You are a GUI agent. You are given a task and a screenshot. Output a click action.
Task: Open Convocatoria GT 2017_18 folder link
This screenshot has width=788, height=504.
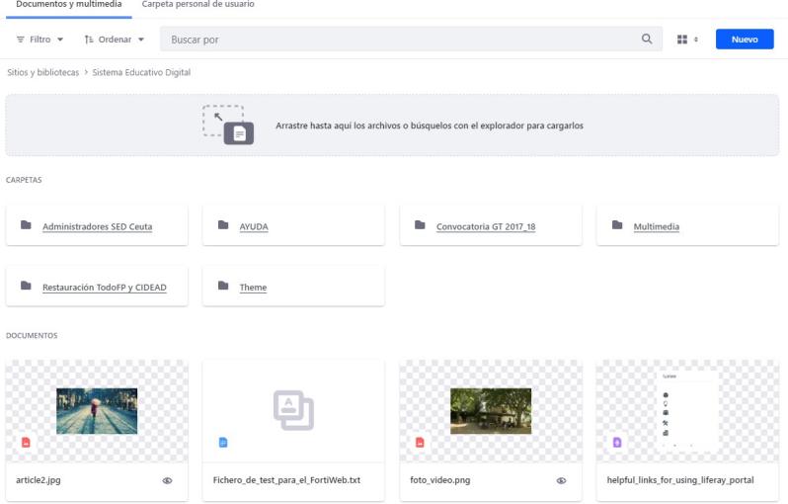point(486,227)
